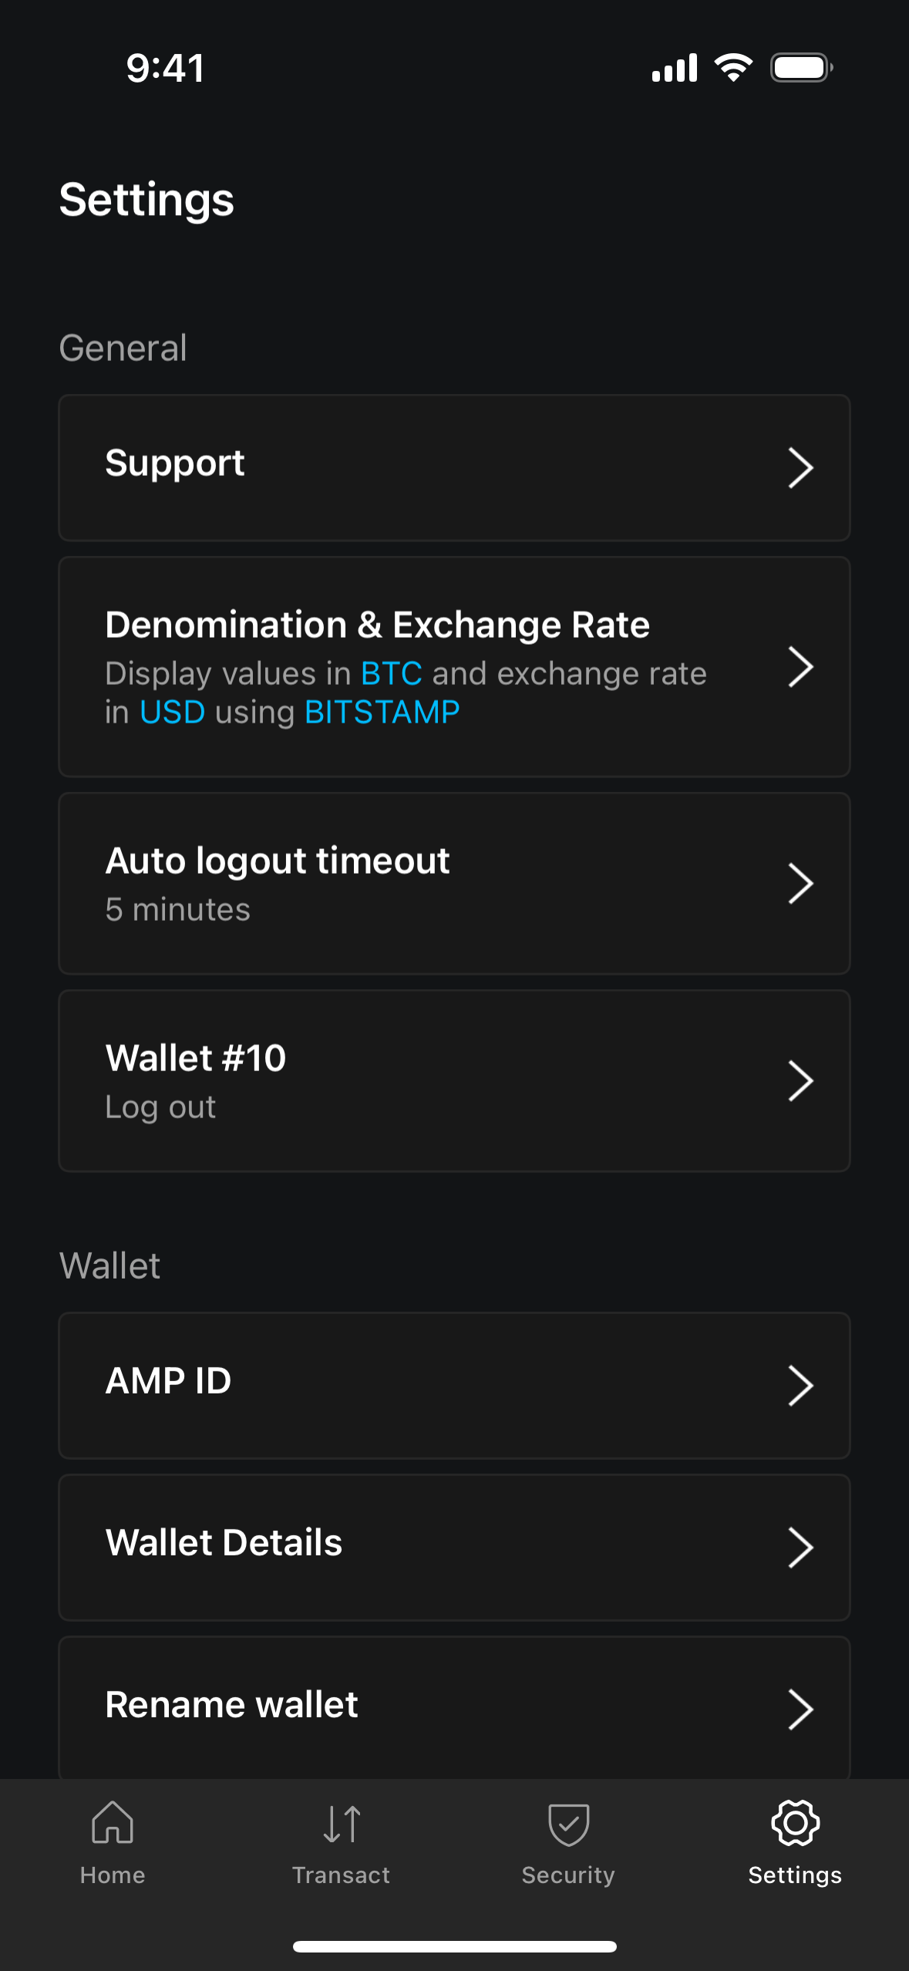This screenshot has height=1971, width=909.
Task: Switch to the Security tab label
Action: coord(568,1875)
